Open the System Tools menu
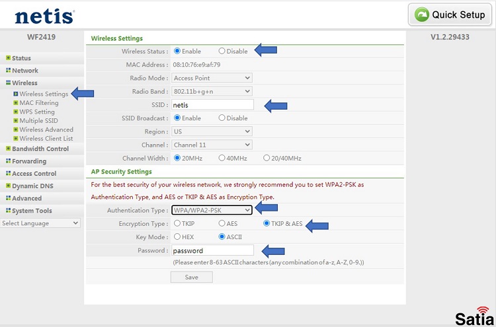 [x=32, y=211]
